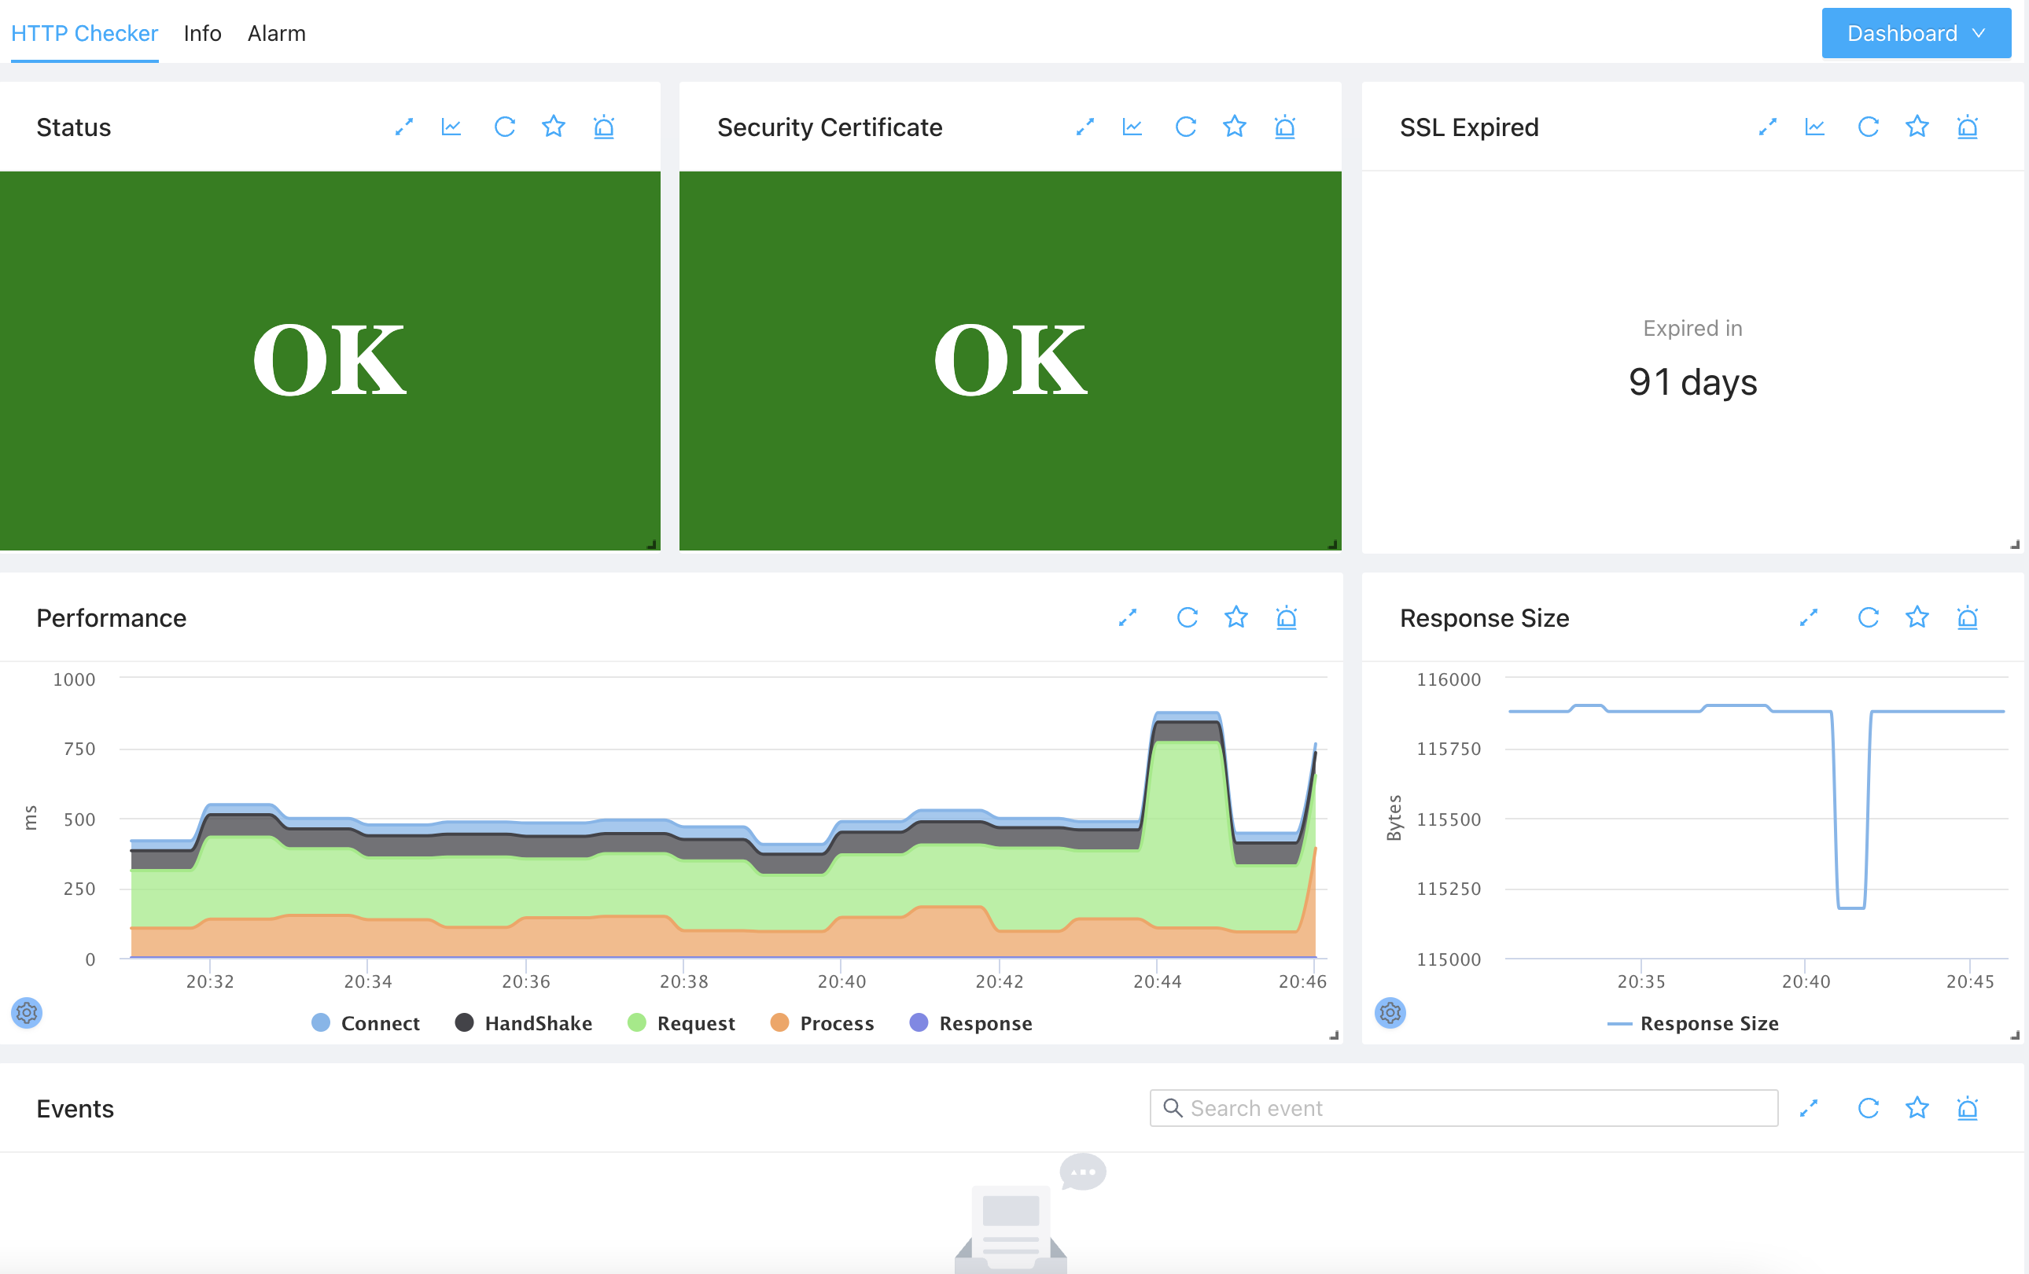Star the Security Certificate panel
2029x1274 pixels.
(x=1235, y=127)
